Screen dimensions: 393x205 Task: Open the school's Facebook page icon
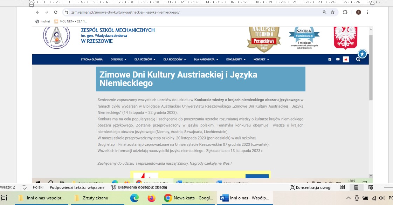(x=330, y=60)
